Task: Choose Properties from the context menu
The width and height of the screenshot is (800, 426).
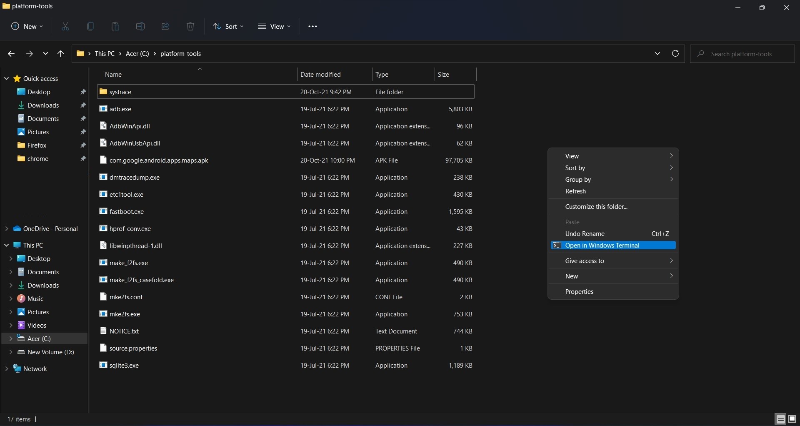Action: pos(579,292)
